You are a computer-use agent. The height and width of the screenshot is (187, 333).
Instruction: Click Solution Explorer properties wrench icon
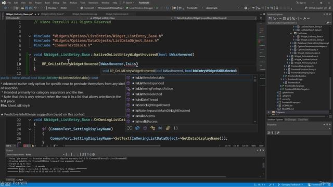click(x=304, y=19)
